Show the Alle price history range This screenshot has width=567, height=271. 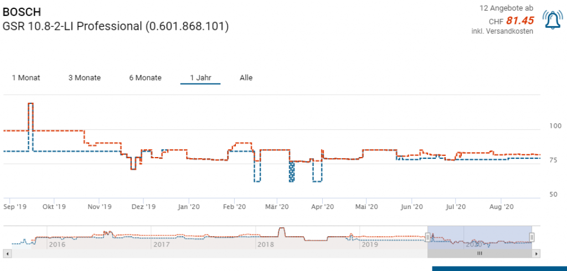point(246,78)
